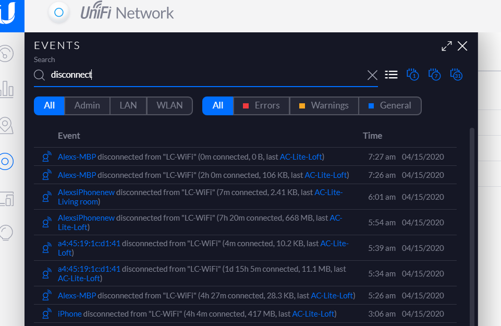The width and height of the screenshot is (501, 326).
Task: Show events from the last 31 days
Action: (x=457, y=75)
